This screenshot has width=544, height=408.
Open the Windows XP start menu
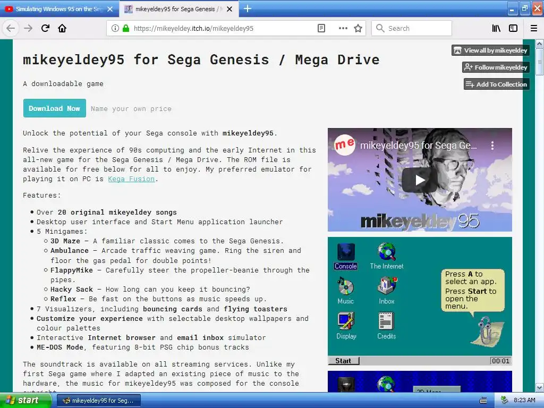coord(25,401)
